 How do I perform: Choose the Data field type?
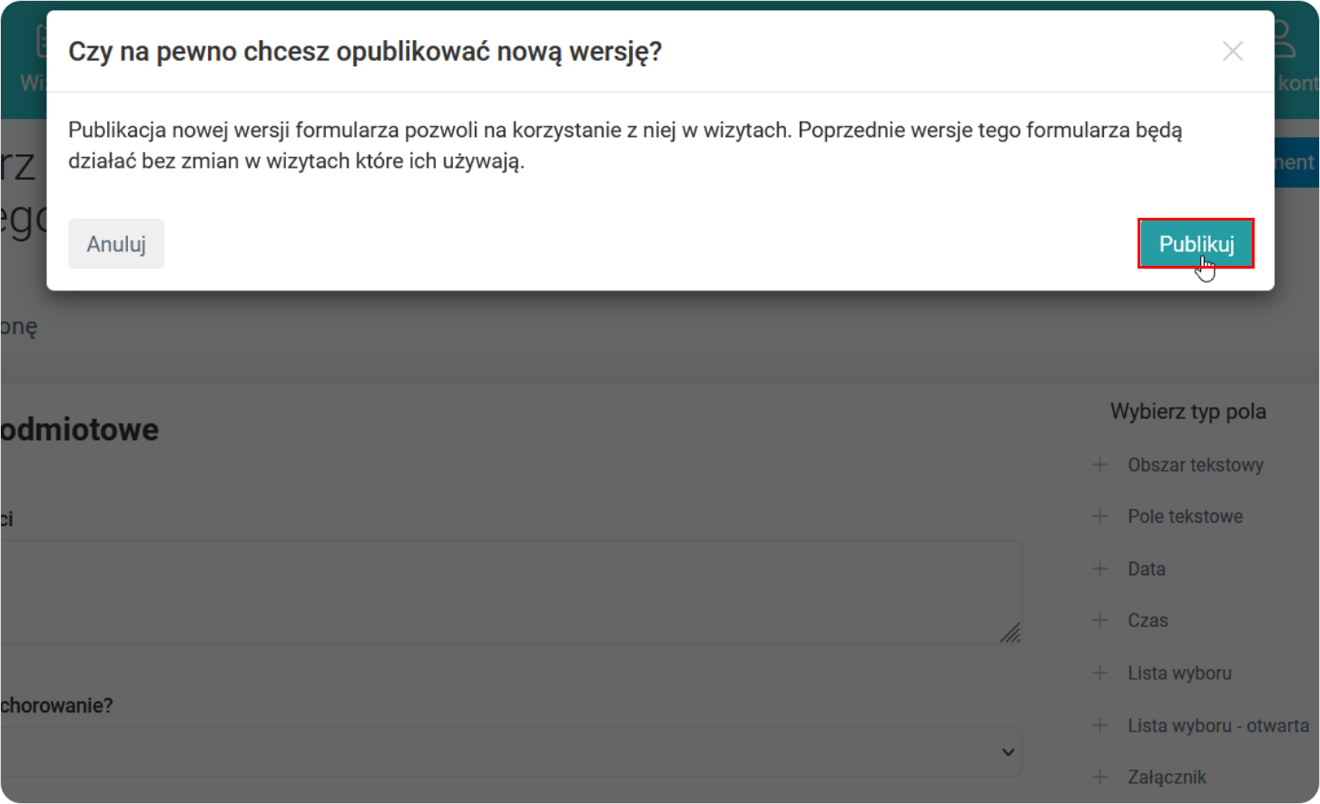coord(1147,569)
